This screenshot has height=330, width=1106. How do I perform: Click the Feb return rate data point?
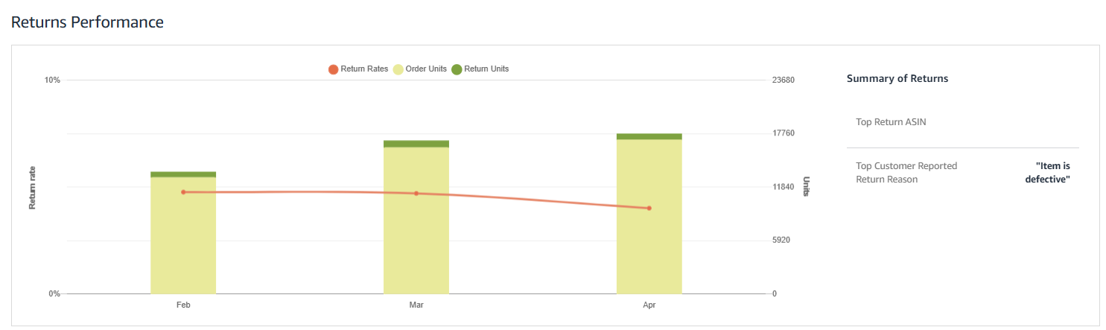pyautogui.click(x=183, y=192)
